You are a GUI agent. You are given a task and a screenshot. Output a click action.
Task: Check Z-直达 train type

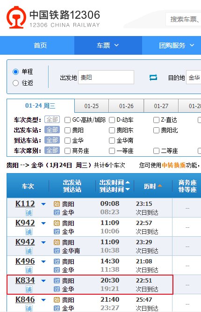coord(156,120)
